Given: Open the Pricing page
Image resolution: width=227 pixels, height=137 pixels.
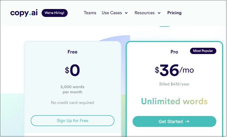Looking at the screenshot, I should coord(174,13).
